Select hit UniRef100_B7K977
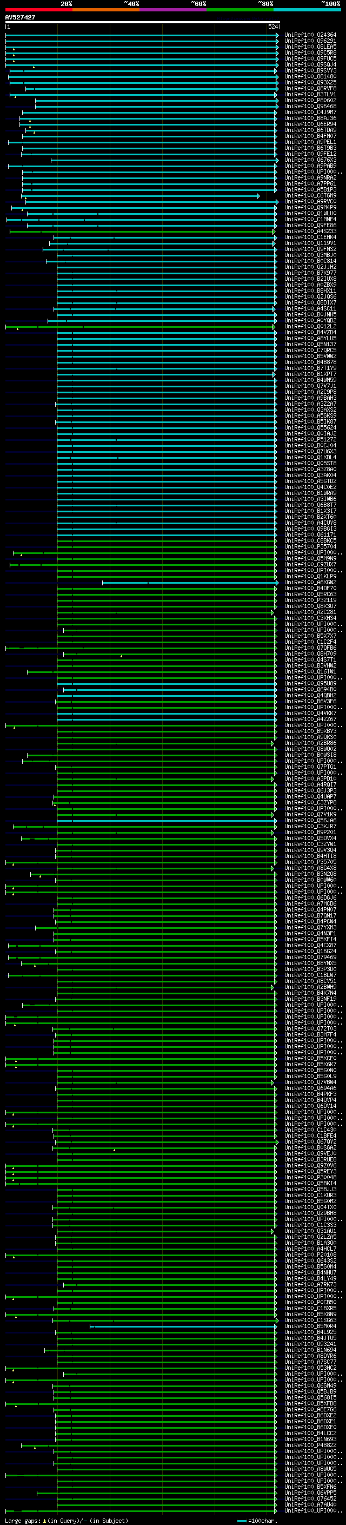 (x=310, y=274)
